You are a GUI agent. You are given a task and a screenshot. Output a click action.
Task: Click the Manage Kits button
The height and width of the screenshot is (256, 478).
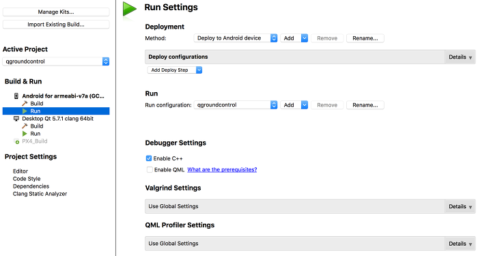tap(56, 12)
